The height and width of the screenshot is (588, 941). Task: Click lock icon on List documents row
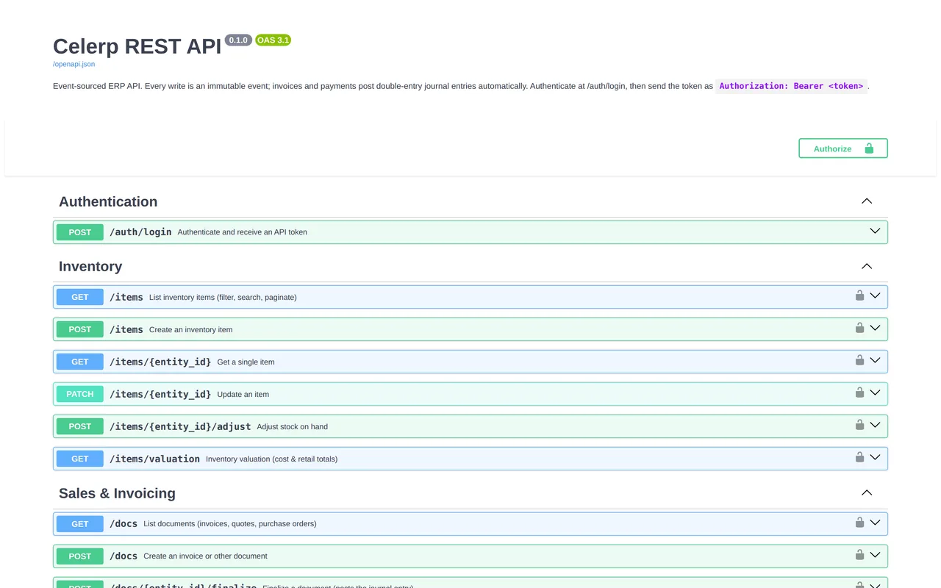click(859, 523)
